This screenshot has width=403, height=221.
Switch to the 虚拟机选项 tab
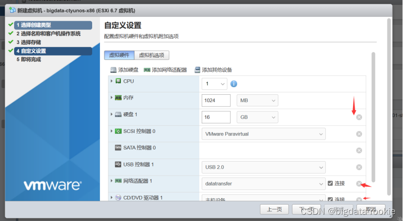152,55
